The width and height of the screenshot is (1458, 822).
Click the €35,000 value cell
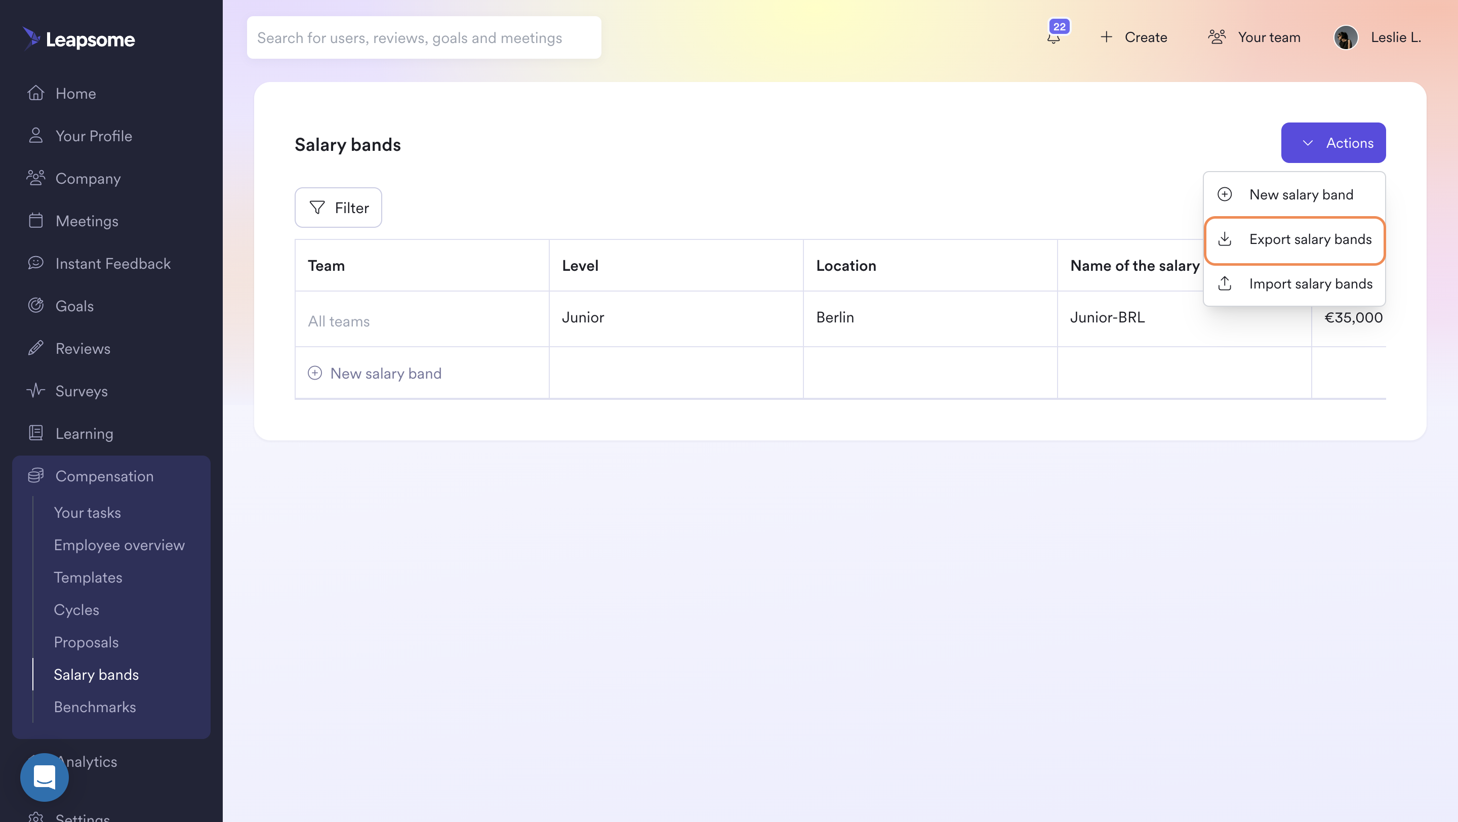pos(1353,317)
